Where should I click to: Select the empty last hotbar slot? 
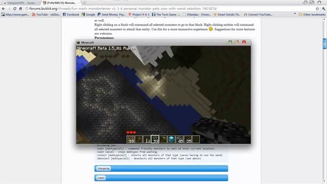click(x=196, y=140)
